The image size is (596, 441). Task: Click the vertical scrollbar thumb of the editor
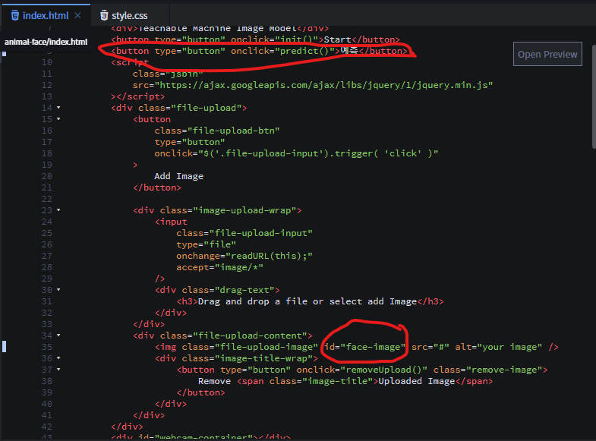click(594, 96)
